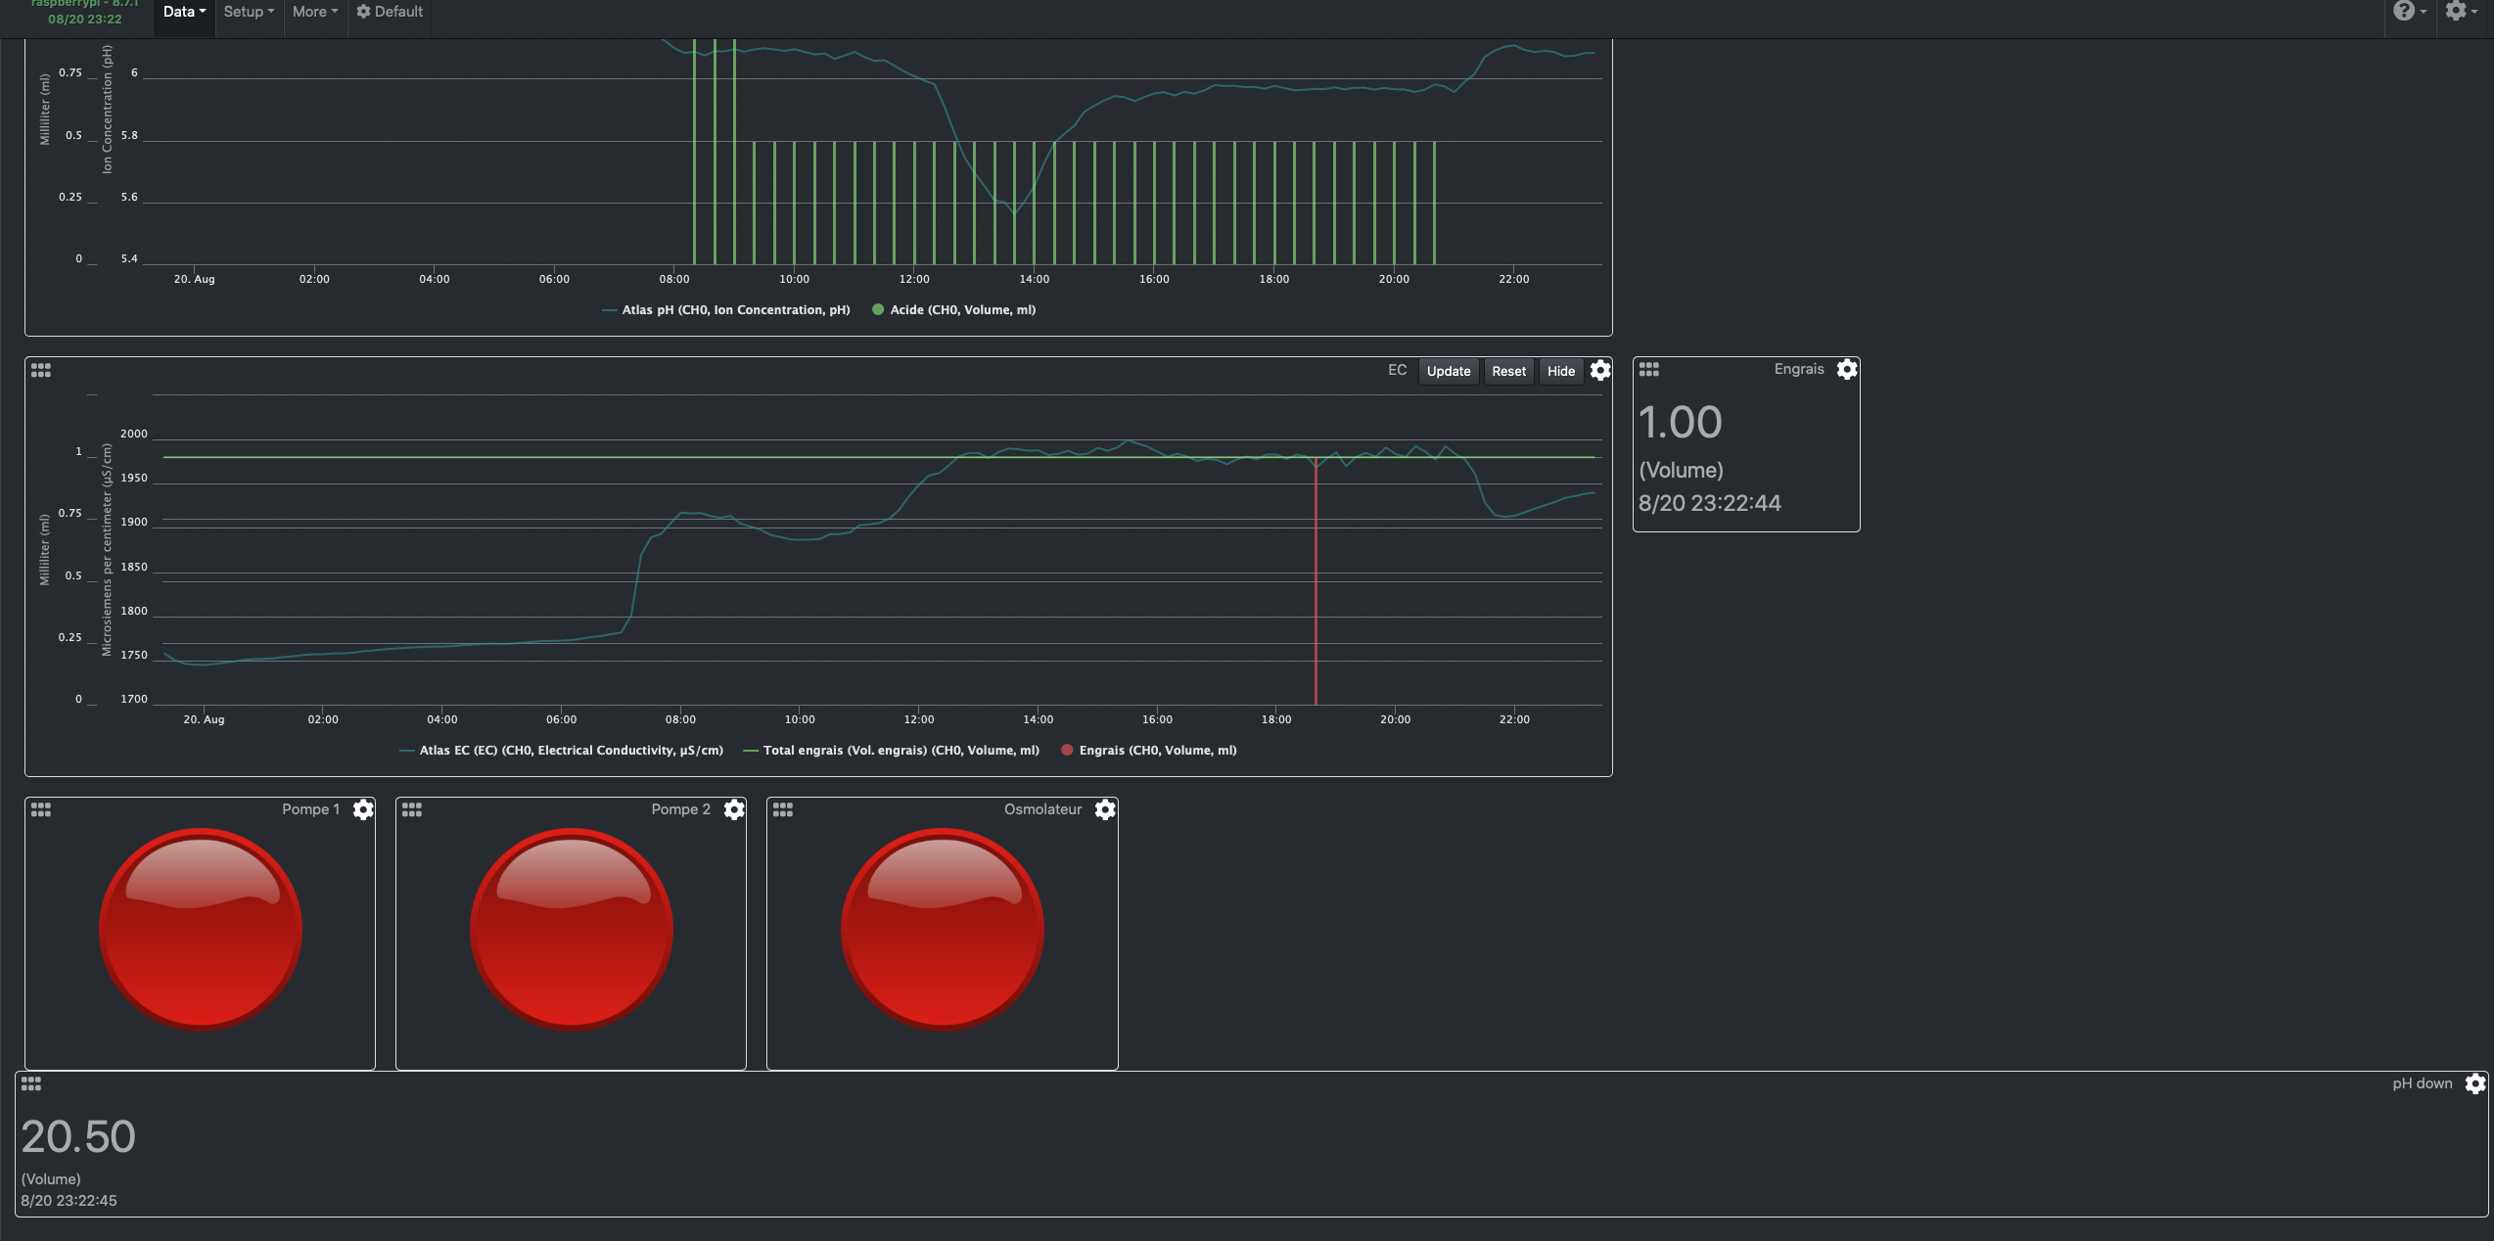The height and width of the screenshot is (1241, 2494).
Task: Toggle the Atlas EC legend series
Action: click(x=561, y=751)
